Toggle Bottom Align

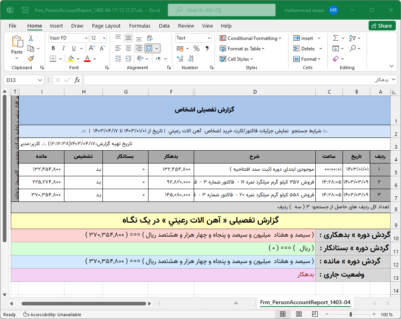[139, 38]
